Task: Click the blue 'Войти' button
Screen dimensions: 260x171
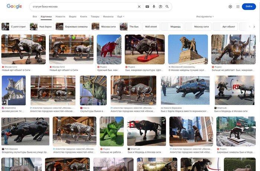Action: point(249,7)
